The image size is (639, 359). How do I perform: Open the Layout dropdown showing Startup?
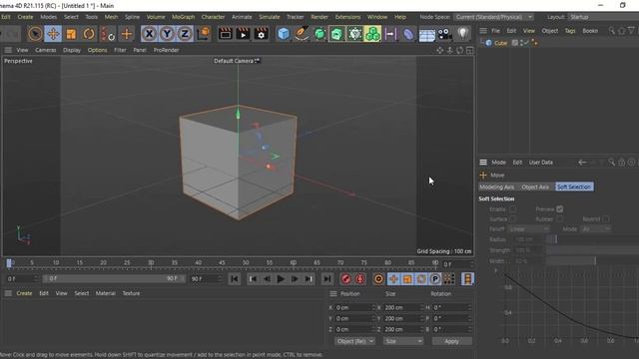(x=603, y=17)
